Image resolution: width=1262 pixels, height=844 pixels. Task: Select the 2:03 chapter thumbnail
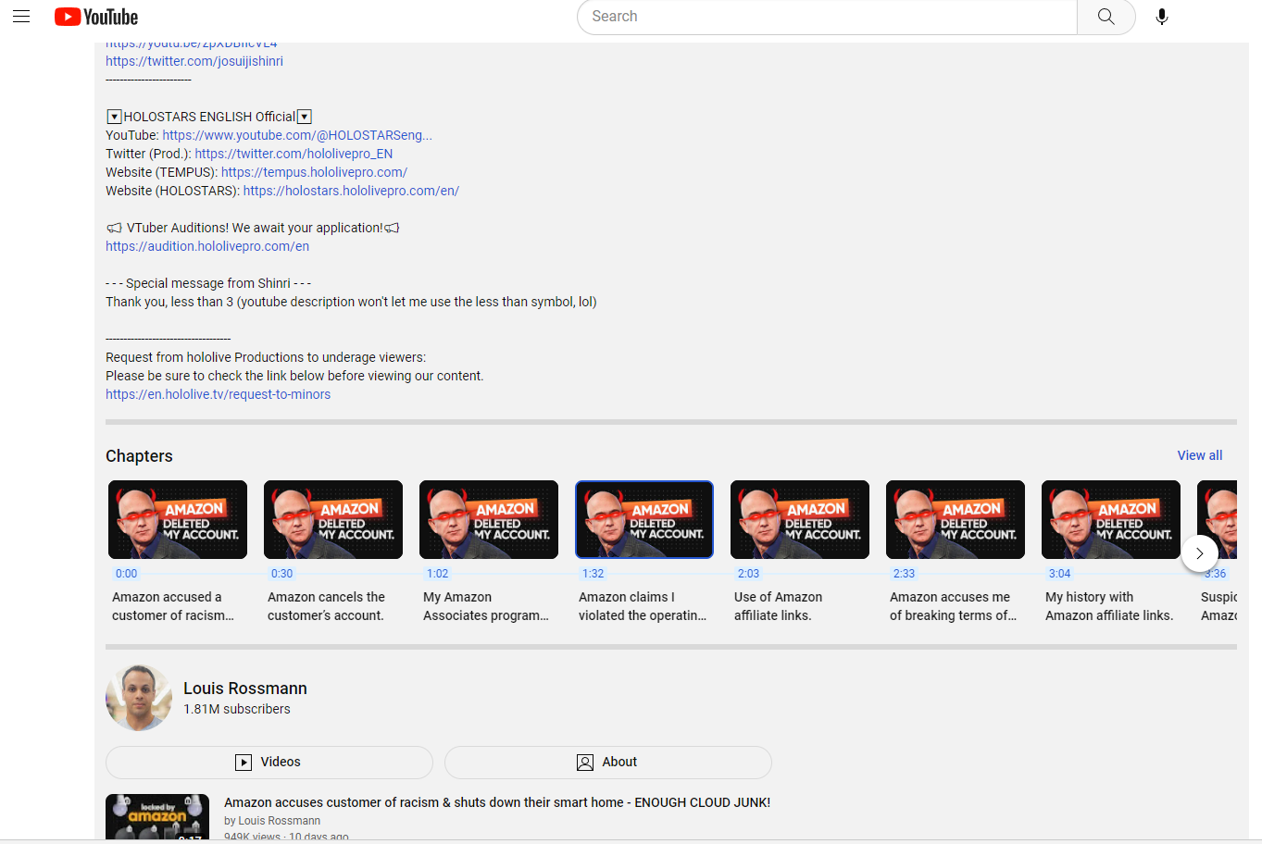tap(800, 519)
